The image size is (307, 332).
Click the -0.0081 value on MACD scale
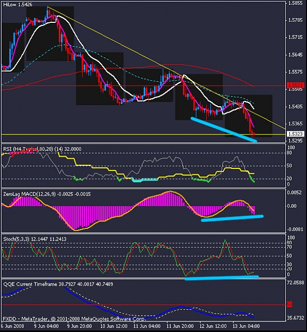pos(295,229)
